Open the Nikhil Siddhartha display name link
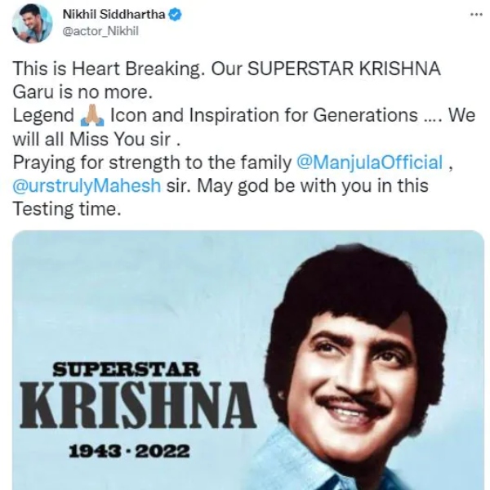Screen dimensions: 490x490 click(x=114, y=15)
